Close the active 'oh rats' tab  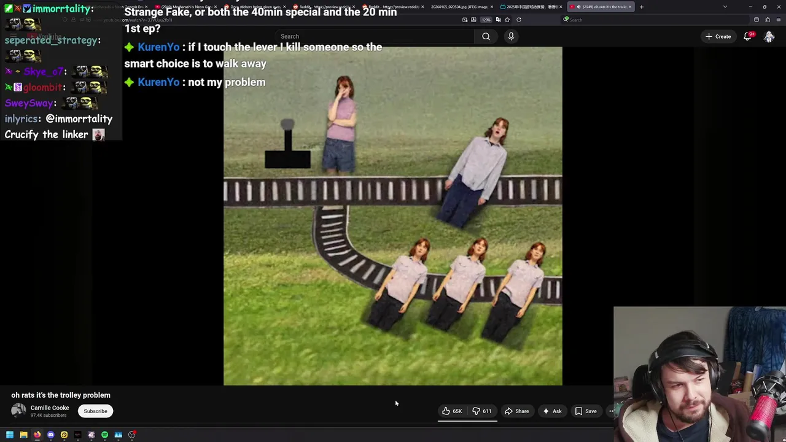629,7
